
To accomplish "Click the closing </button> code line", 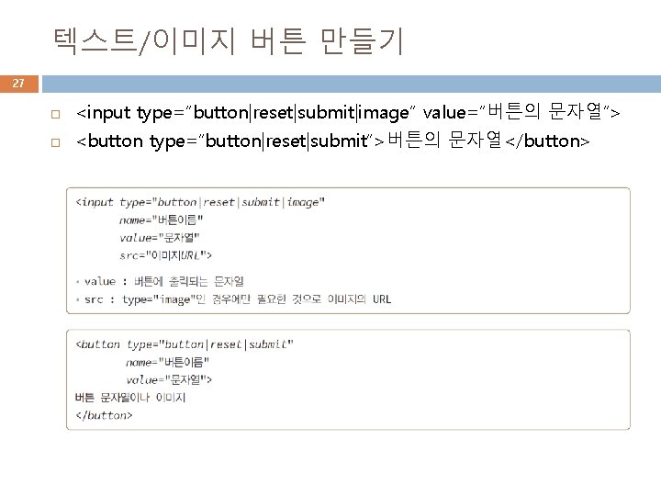I will (104, 415).
